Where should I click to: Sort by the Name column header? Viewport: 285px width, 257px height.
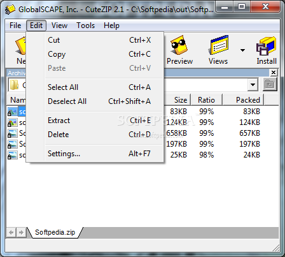click(x=16, y=100)
